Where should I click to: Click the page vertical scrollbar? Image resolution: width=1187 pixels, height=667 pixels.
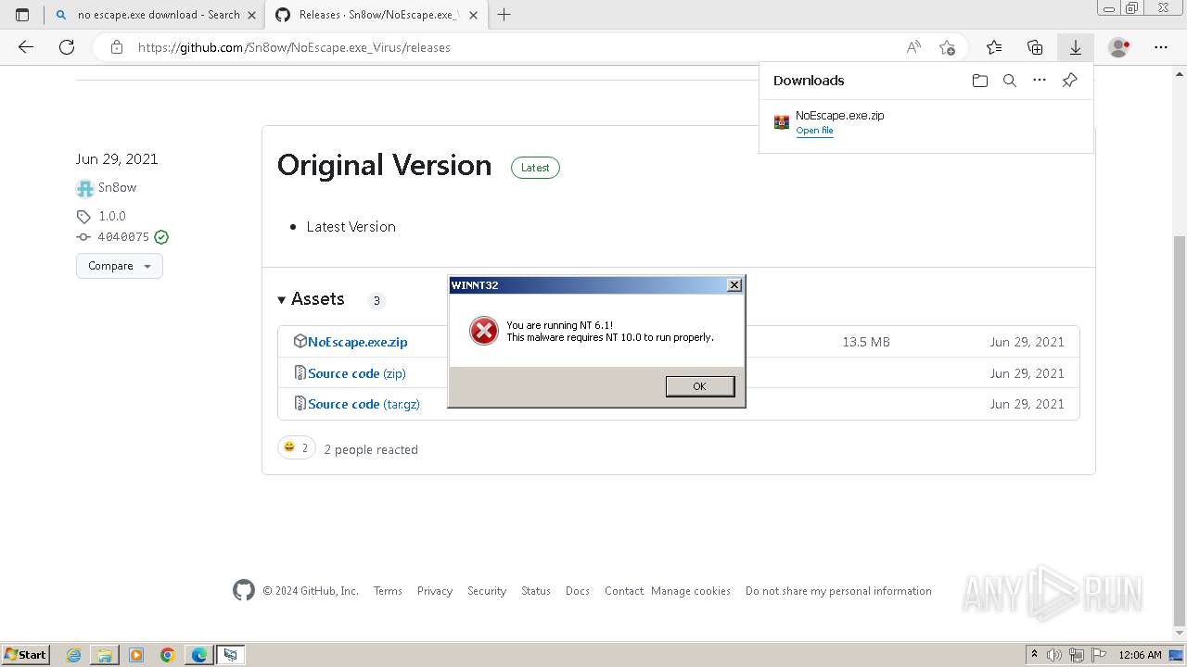pos(1179,431)
